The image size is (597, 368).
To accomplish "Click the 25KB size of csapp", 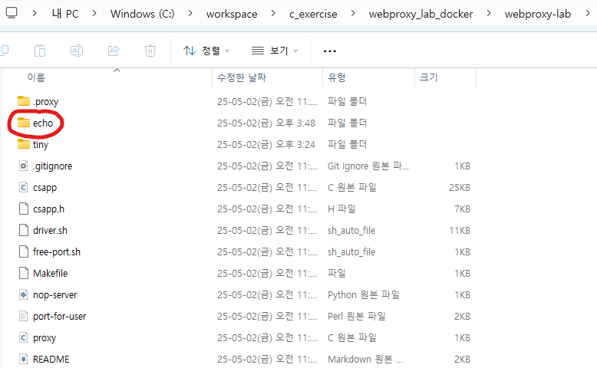I will (x=460, y=188).
